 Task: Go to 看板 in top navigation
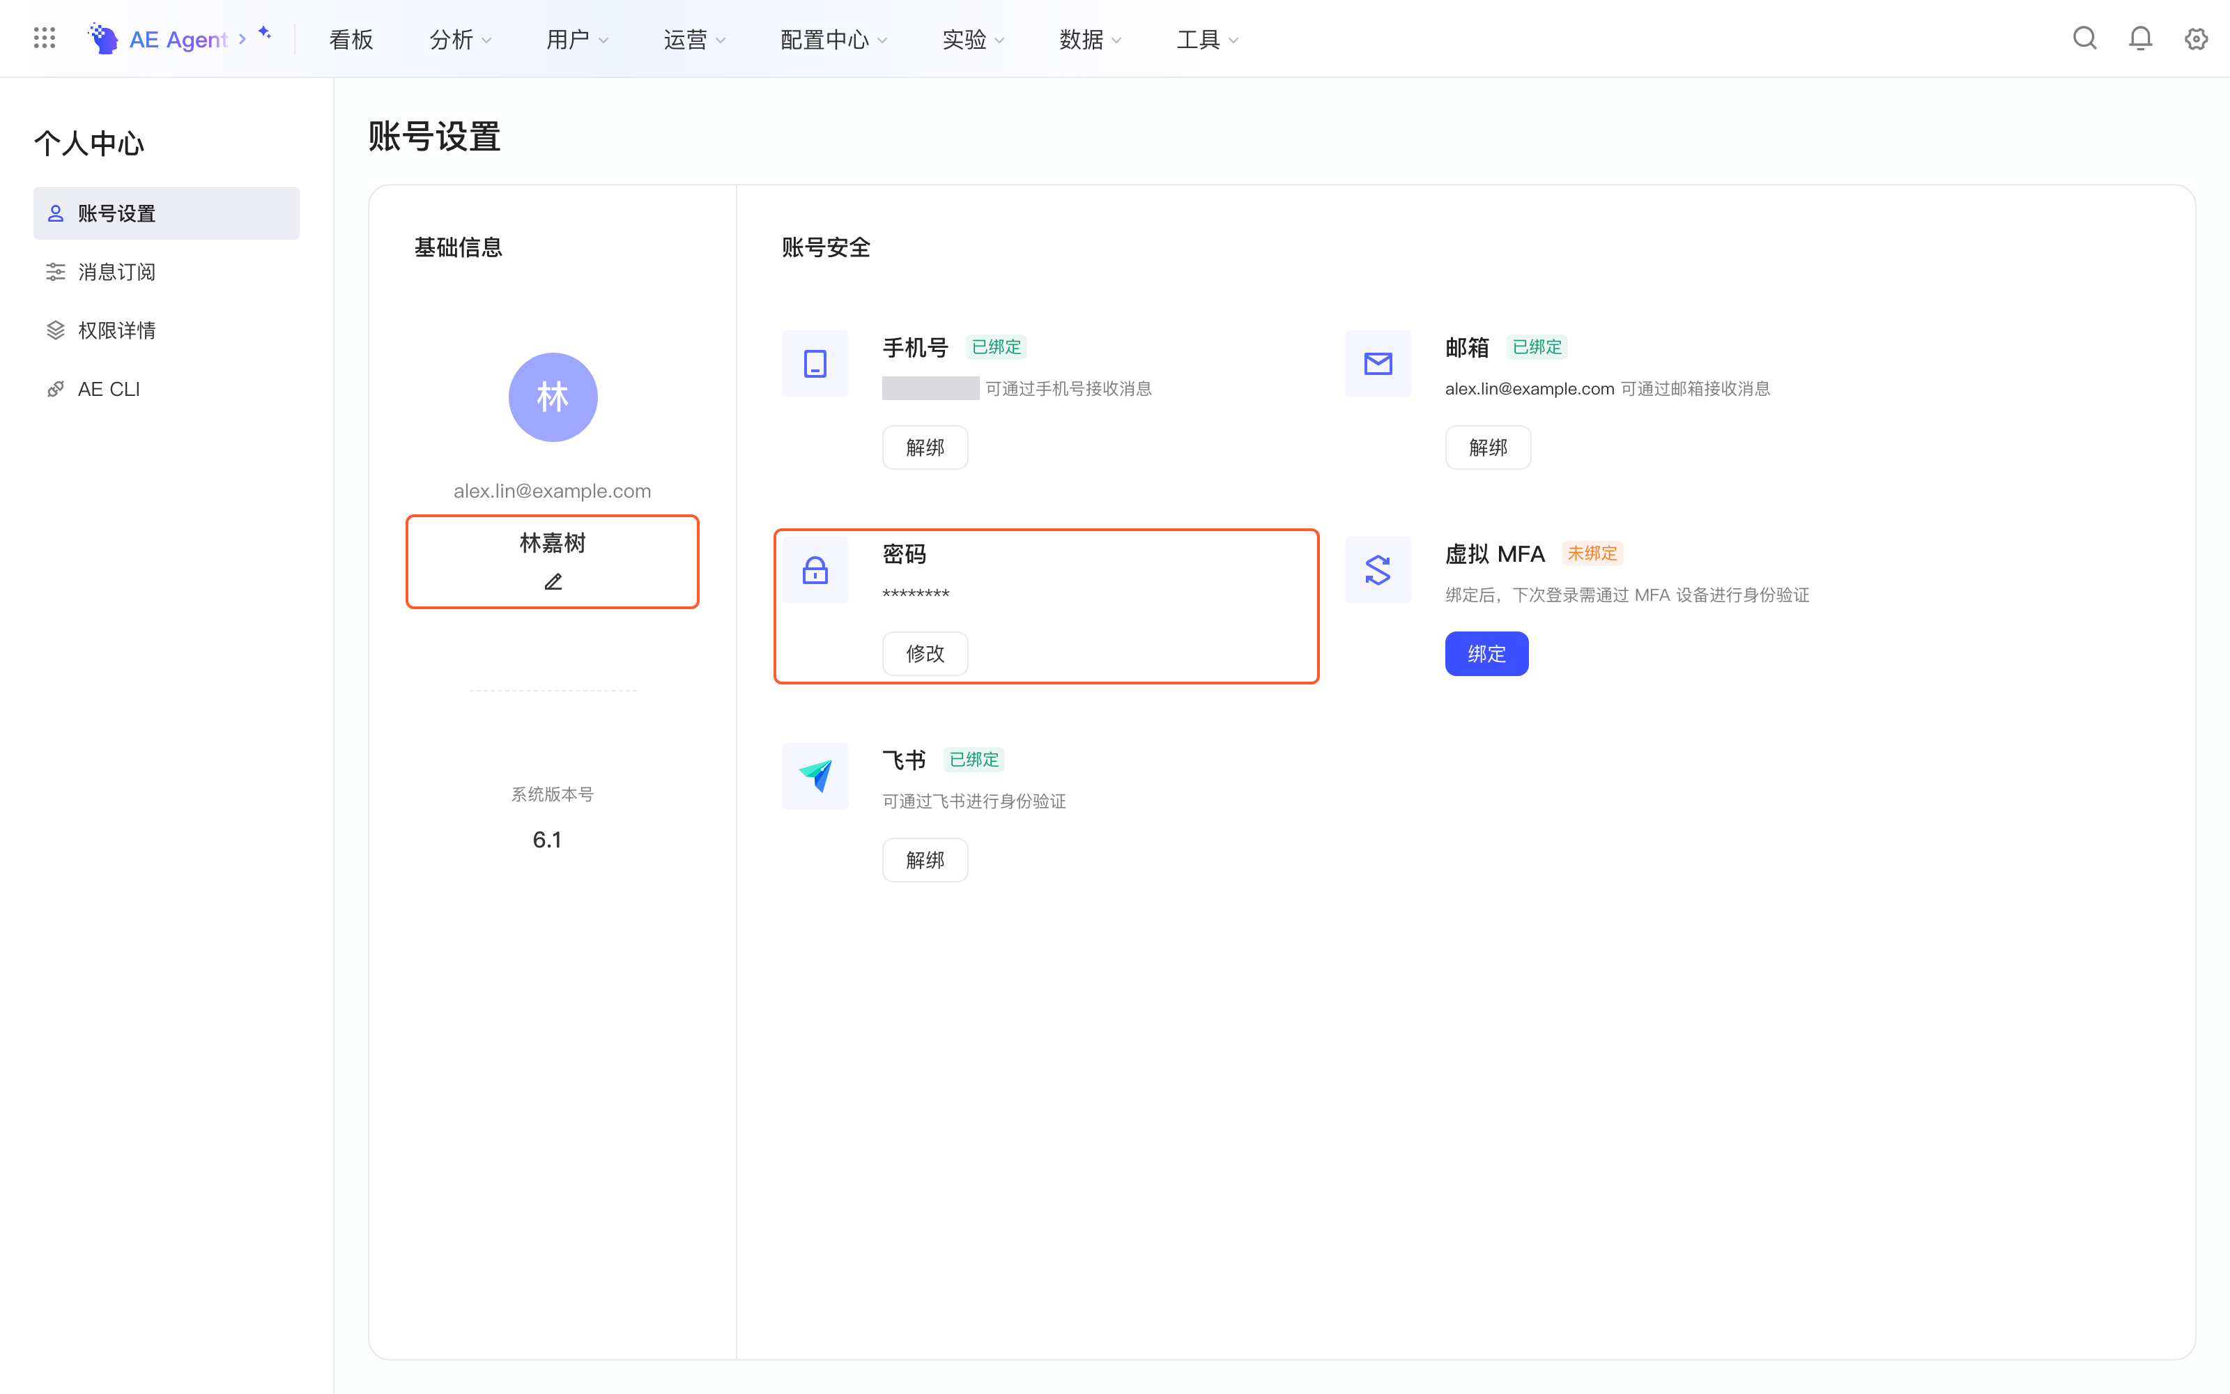(351, 40)
